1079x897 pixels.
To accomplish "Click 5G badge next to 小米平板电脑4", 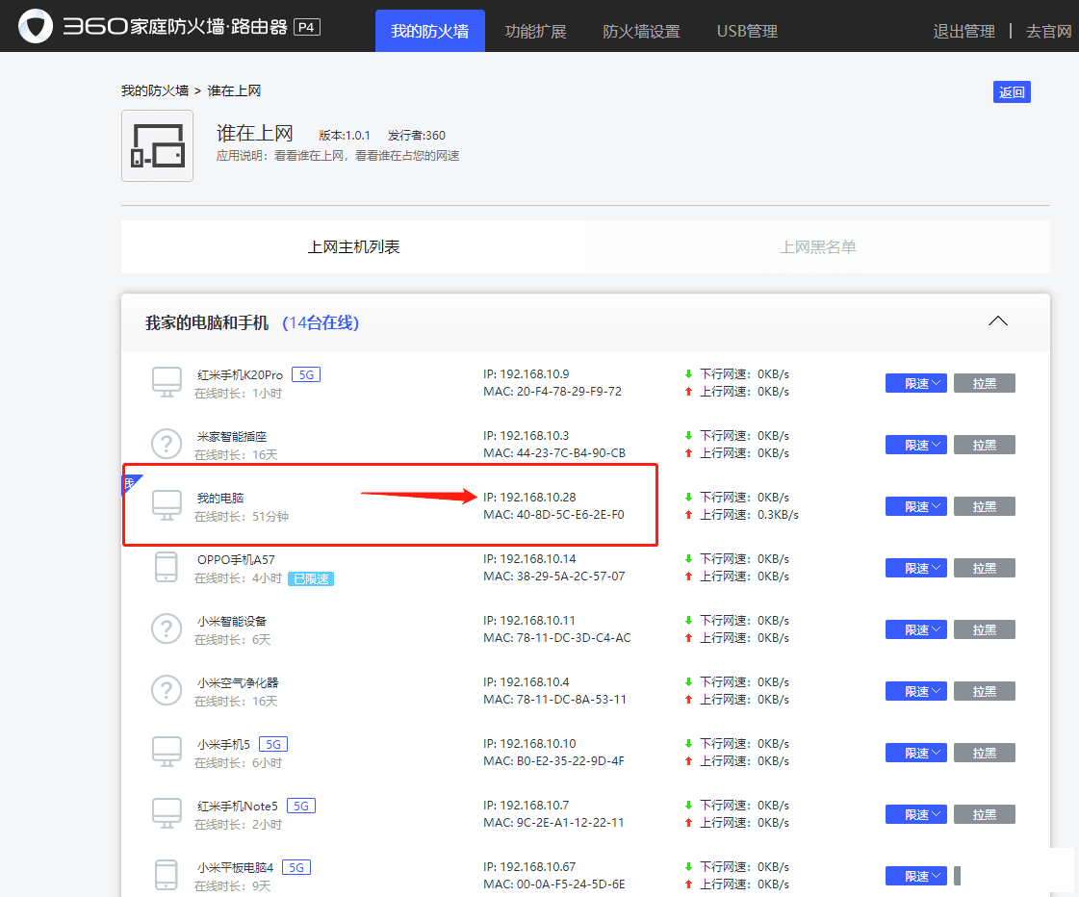I will (x=296, y=867).
